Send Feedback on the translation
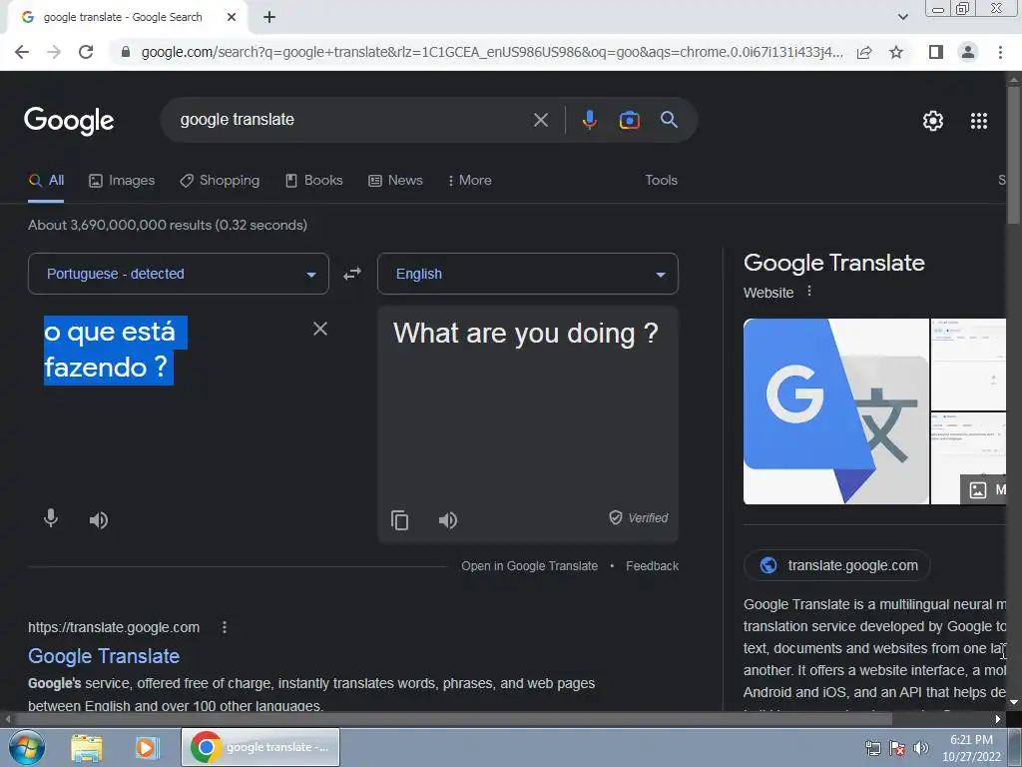 [x=652, y=566]
